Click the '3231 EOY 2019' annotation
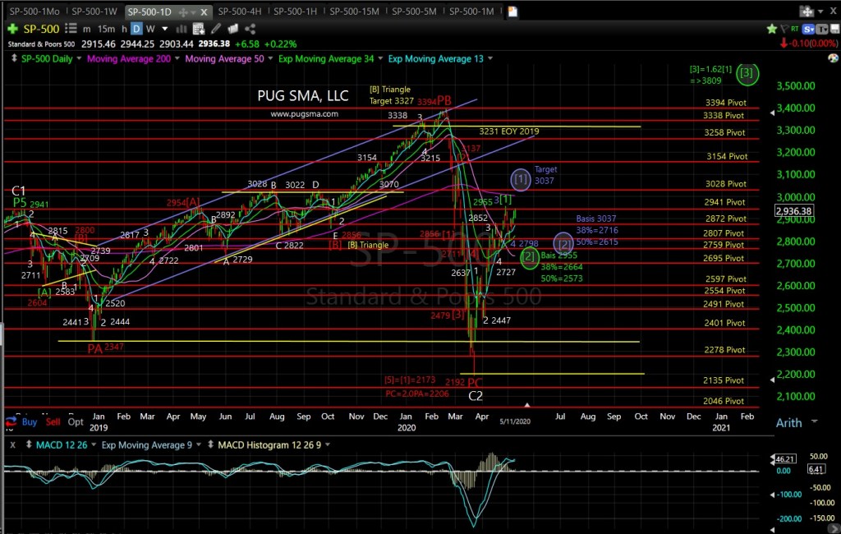This screenshot has width=841, height=534. 509,131
